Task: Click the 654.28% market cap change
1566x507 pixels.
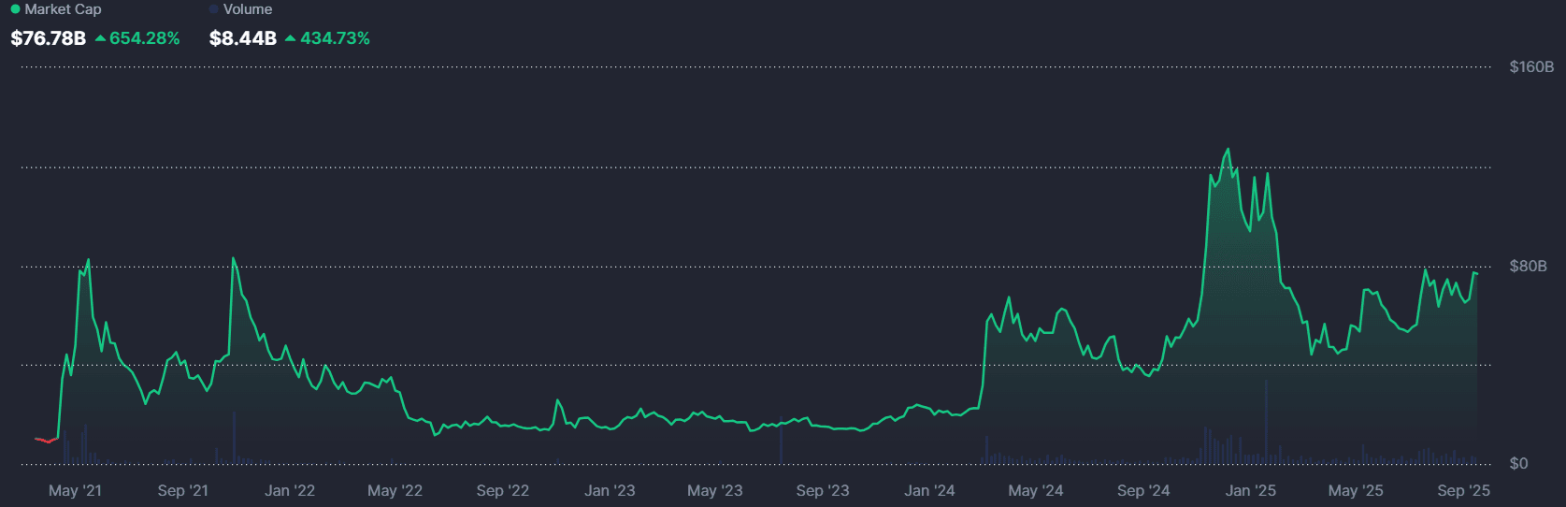Action: click(145, 38)
